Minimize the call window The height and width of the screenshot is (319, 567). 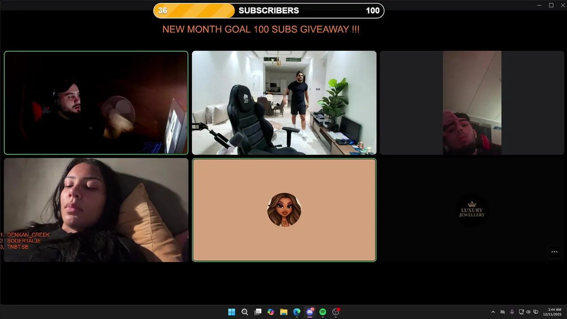pos(539,5)
